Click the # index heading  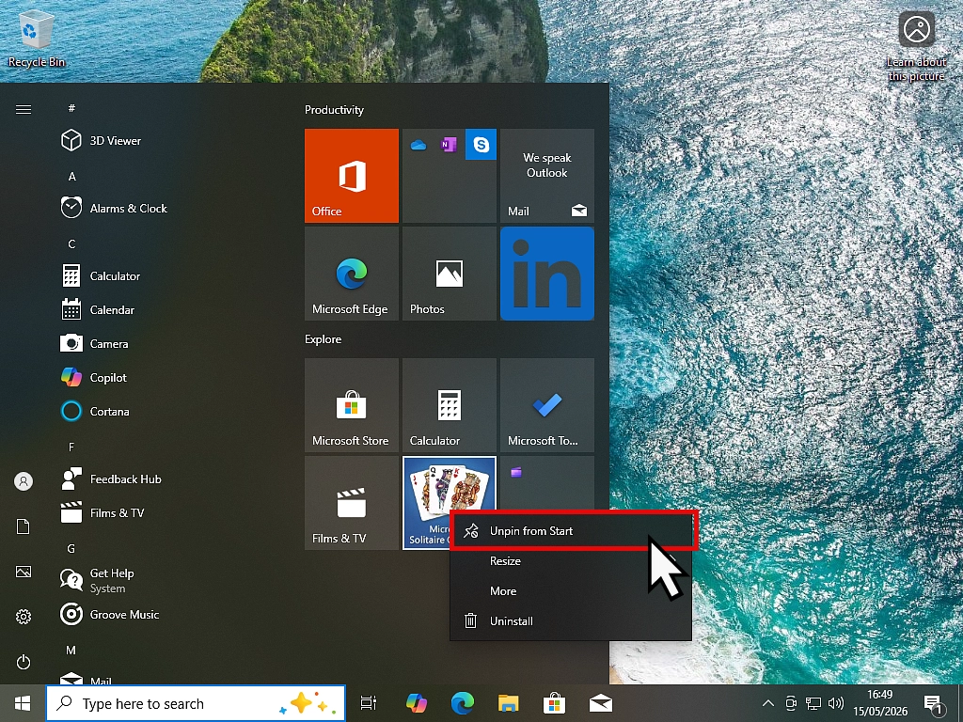[71, 109]
